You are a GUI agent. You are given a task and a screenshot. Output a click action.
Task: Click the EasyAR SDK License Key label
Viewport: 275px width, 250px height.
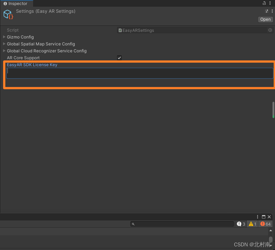[32, 65]
